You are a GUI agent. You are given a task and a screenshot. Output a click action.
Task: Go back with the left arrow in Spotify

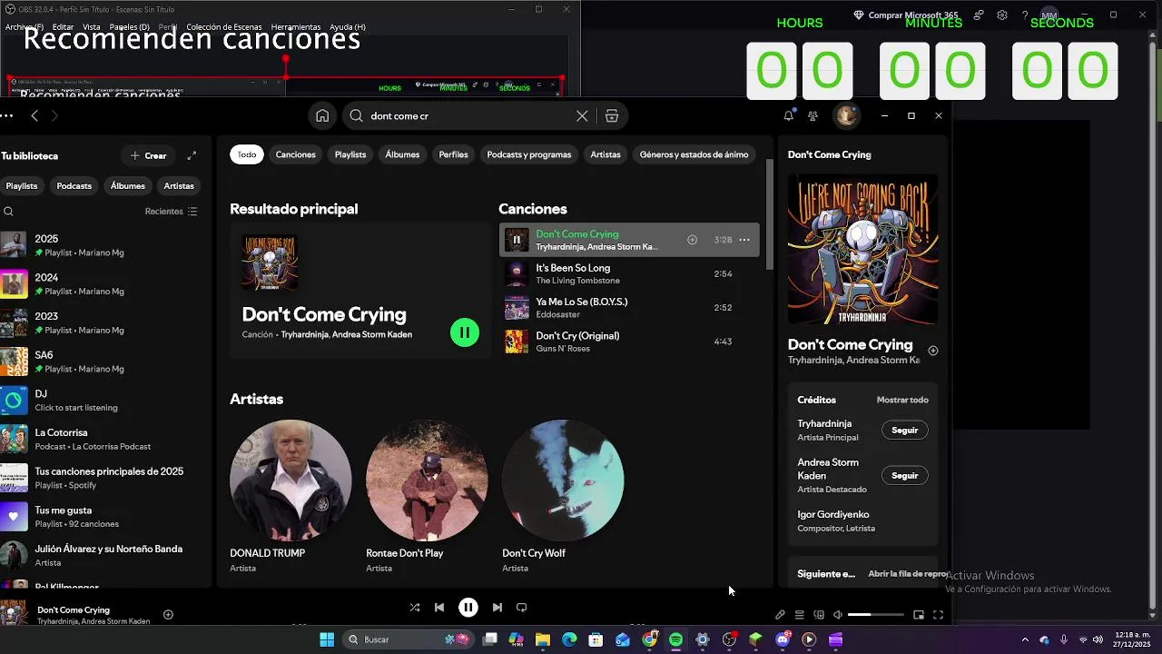[x=34, y=115]
